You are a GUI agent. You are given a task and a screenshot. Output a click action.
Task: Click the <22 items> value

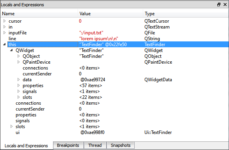coord(91,97)
